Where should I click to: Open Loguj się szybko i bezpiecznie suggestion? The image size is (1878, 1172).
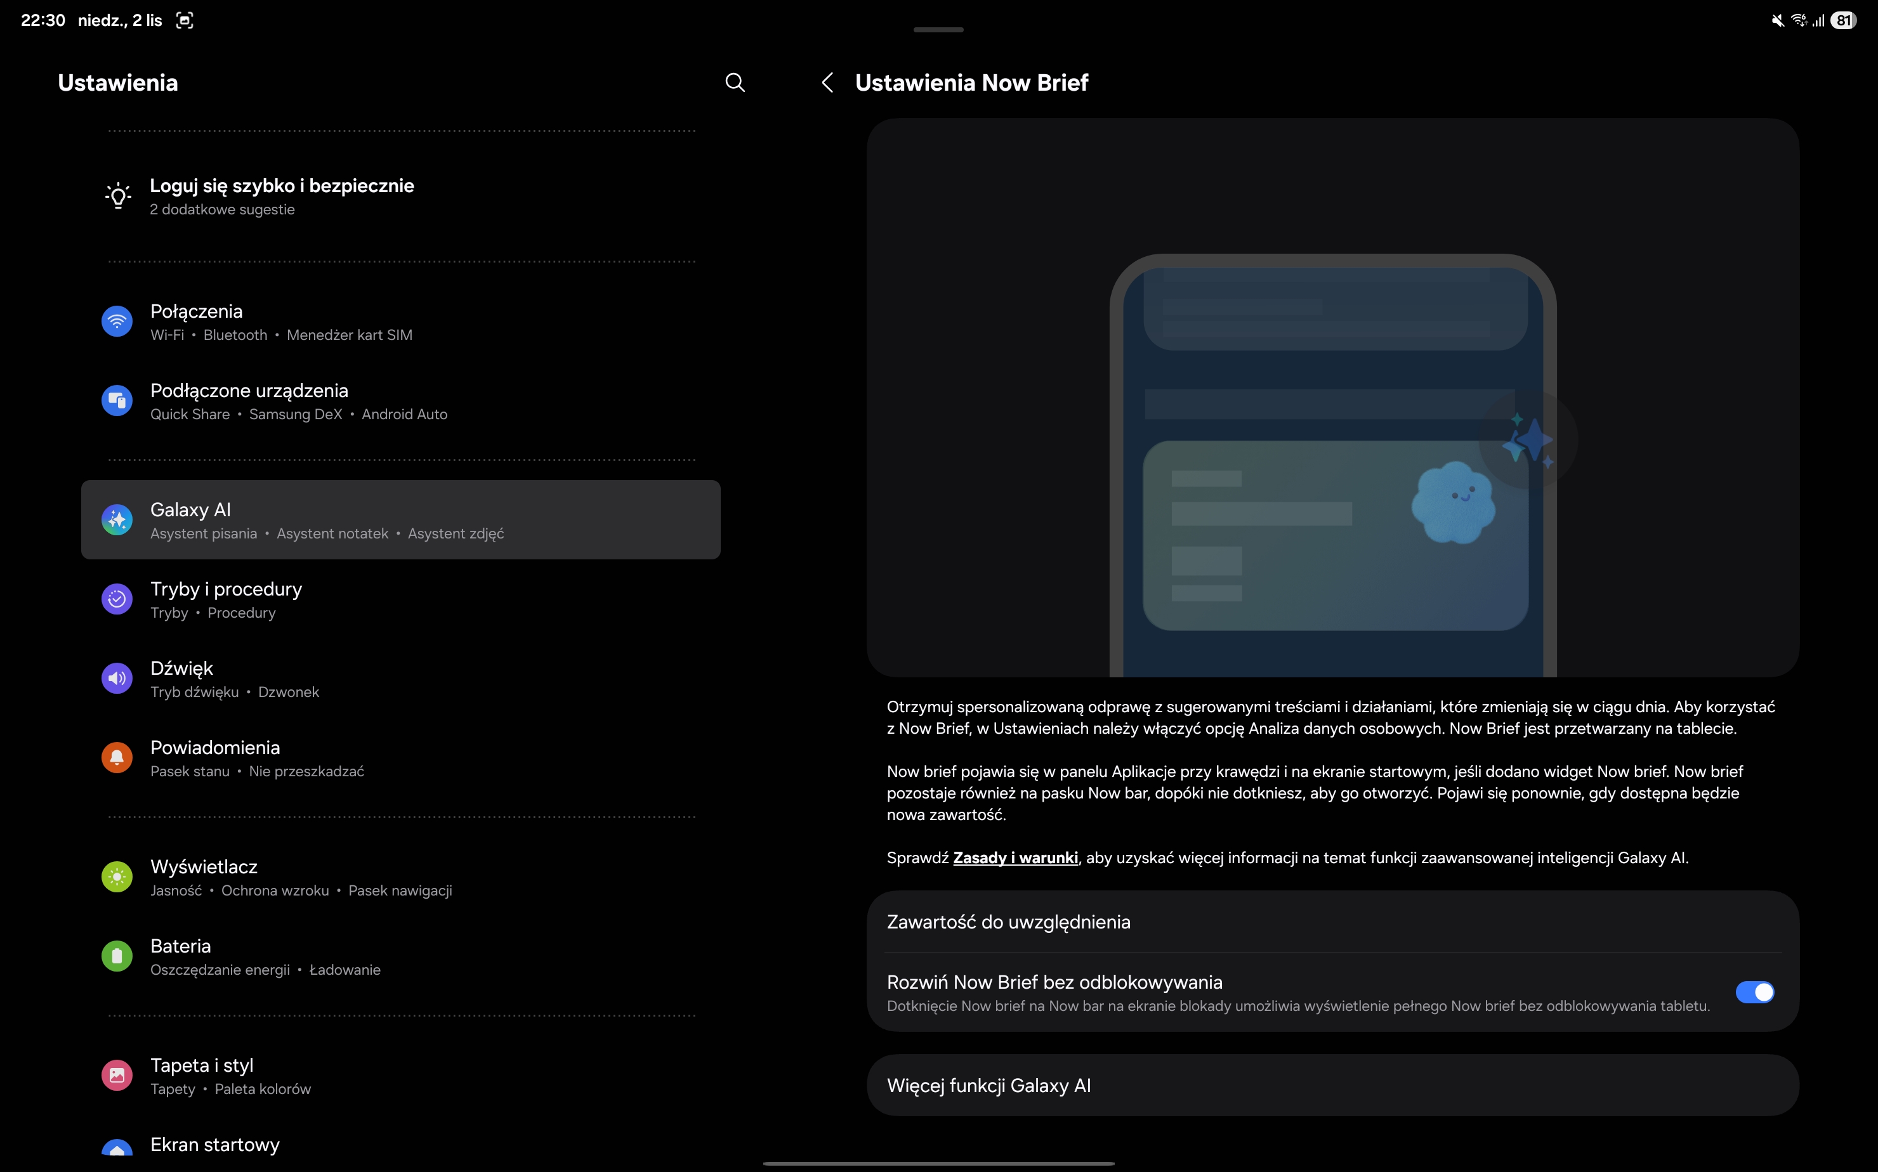pyautogui.click(x=282, y=196)
